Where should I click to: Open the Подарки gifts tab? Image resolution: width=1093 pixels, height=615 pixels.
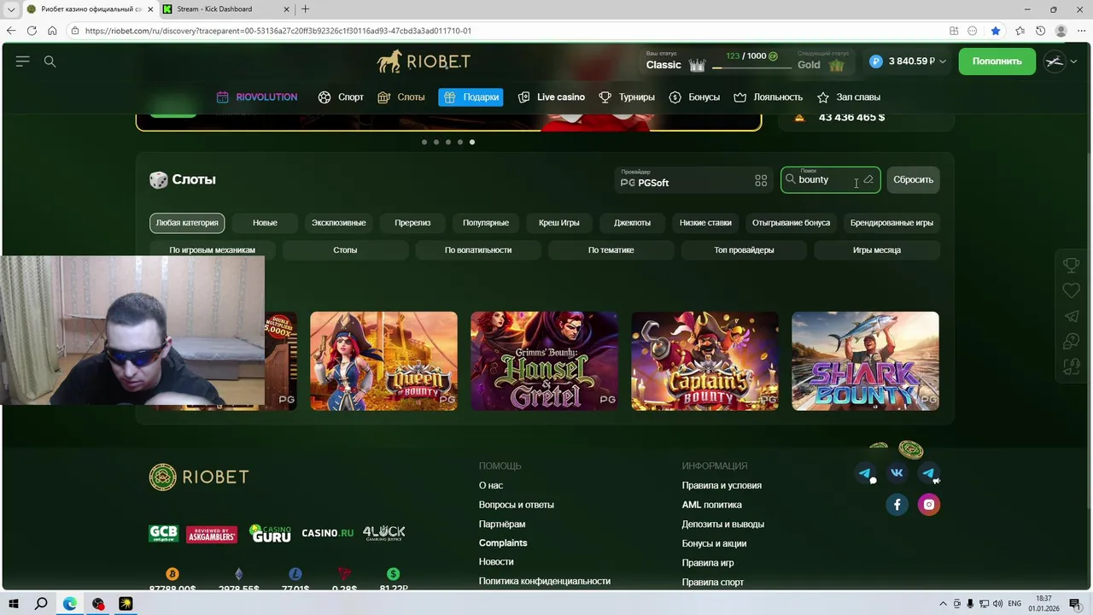(471, 97)
